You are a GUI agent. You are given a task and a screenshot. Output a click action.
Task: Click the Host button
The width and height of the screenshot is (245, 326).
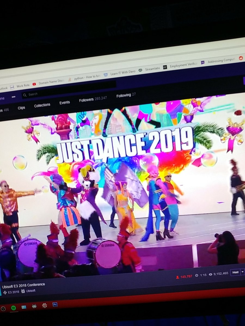coord(235,272)
